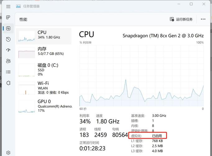
Task: Click the 内存 mini graph thumbnail
Action: click(27, 53)
